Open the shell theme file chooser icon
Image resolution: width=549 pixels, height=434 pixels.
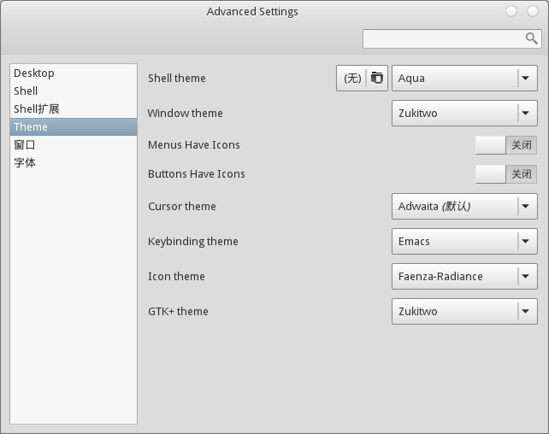point(377,78)
